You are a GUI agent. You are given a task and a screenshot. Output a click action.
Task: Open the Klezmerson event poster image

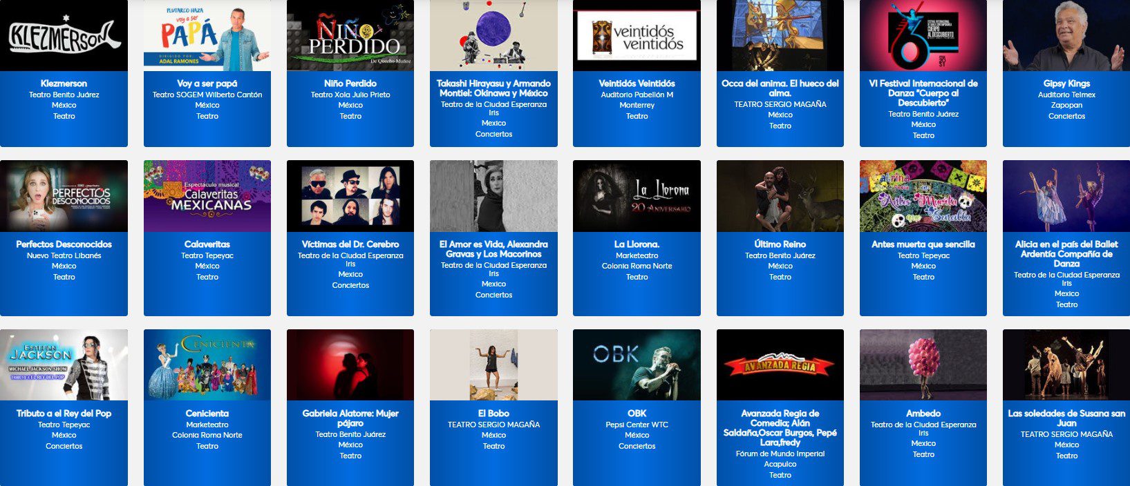[x=64, y=35]
